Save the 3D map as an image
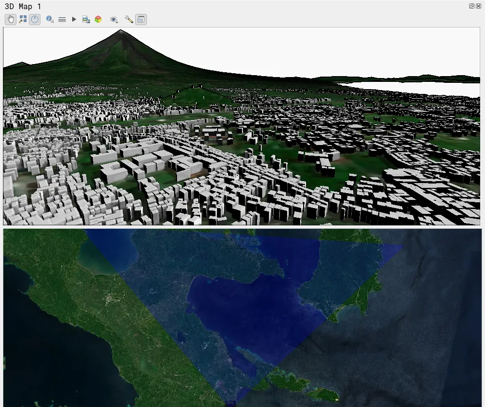The height and width of the screenshot is (407, 485). pyautogui.click(x=85, y=19)
